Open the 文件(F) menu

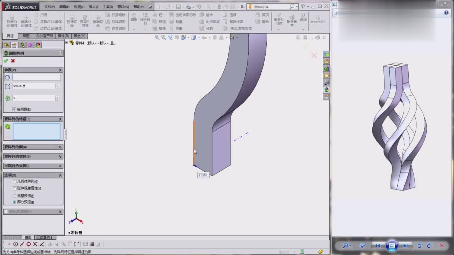coord(50,7)
